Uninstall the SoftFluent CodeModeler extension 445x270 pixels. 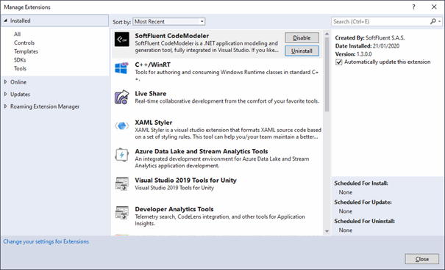302,51
